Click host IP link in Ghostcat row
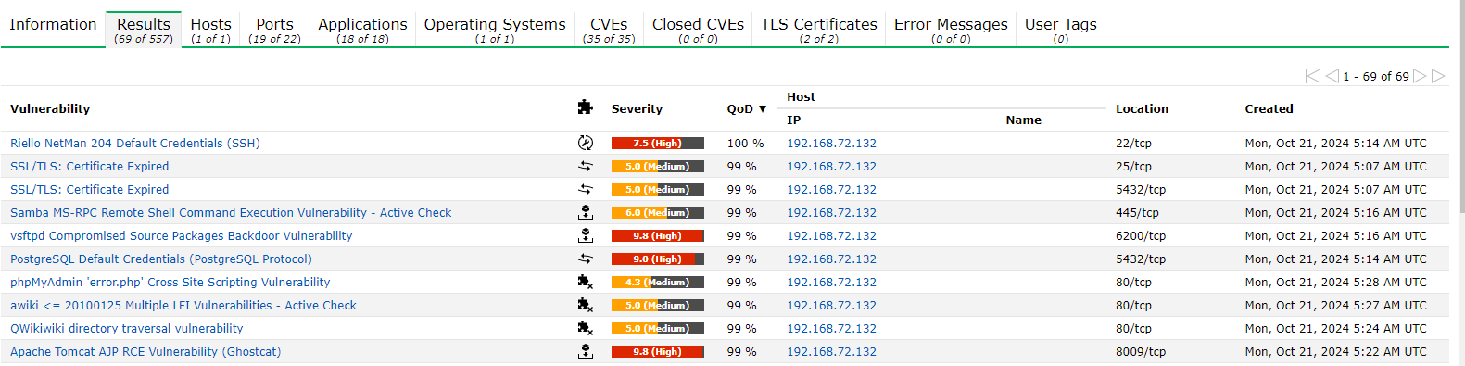This screenshot has width=1465, height=366. [831, 351]
